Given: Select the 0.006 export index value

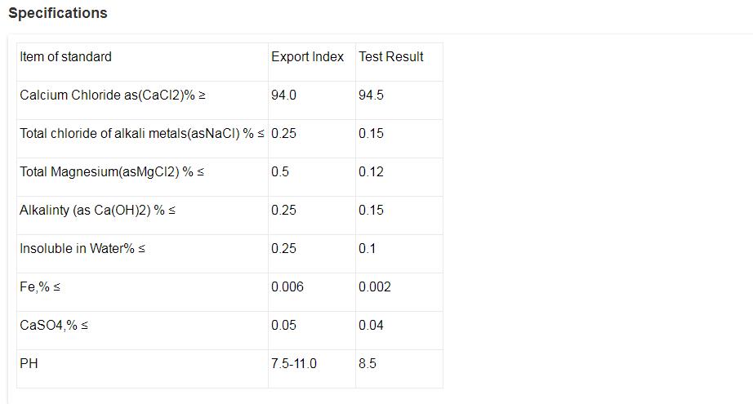Looking at the screenshot, I should click(287, 286).
